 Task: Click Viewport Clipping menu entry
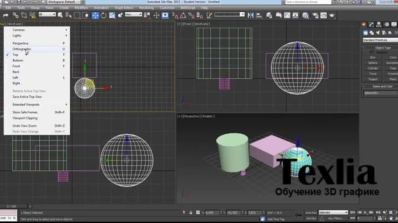[x=37, y=118]
